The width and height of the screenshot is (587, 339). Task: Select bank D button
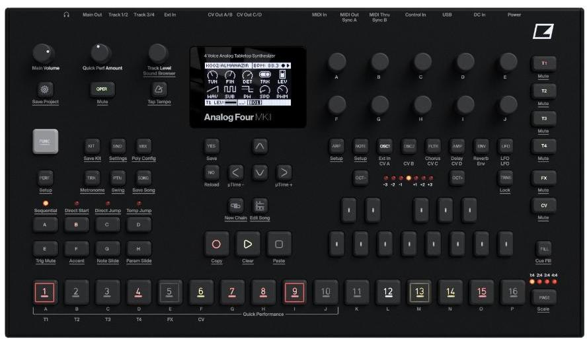[139, 225]
